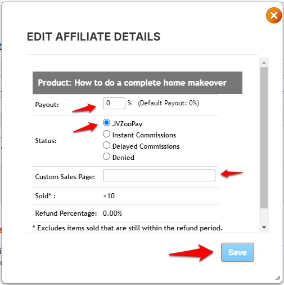The image size is (284, 285).
Task: Click the scrollbar down arrow
Action: tap(264, 228)
